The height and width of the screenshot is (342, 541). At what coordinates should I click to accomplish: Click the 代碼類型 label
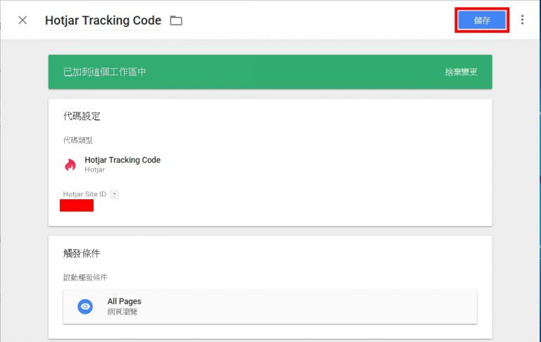pyautogui.click(x=77, y=140)
